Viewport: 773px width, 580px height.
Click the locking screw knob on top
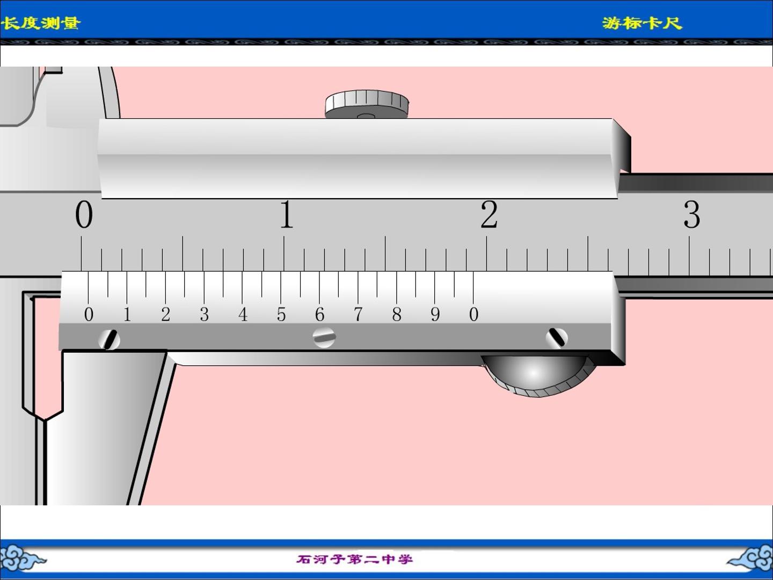pyautogui.click(x=367, y=104)
